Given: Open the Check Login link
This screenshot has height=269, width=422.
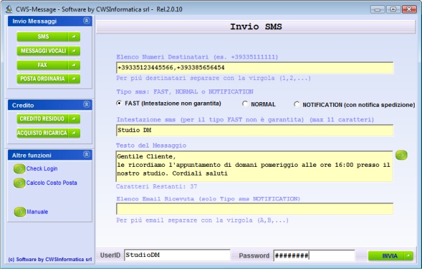Looking at the screenshot, I should (x=42, y=169).
